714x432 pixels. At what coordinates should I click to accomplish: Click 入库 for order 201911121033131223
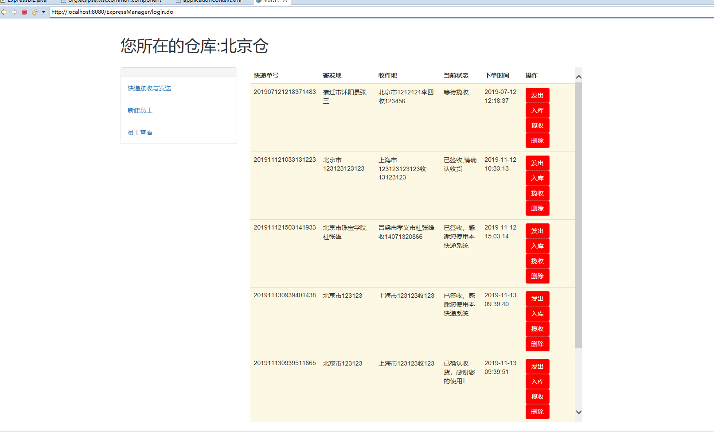click(x=537, y=178)
